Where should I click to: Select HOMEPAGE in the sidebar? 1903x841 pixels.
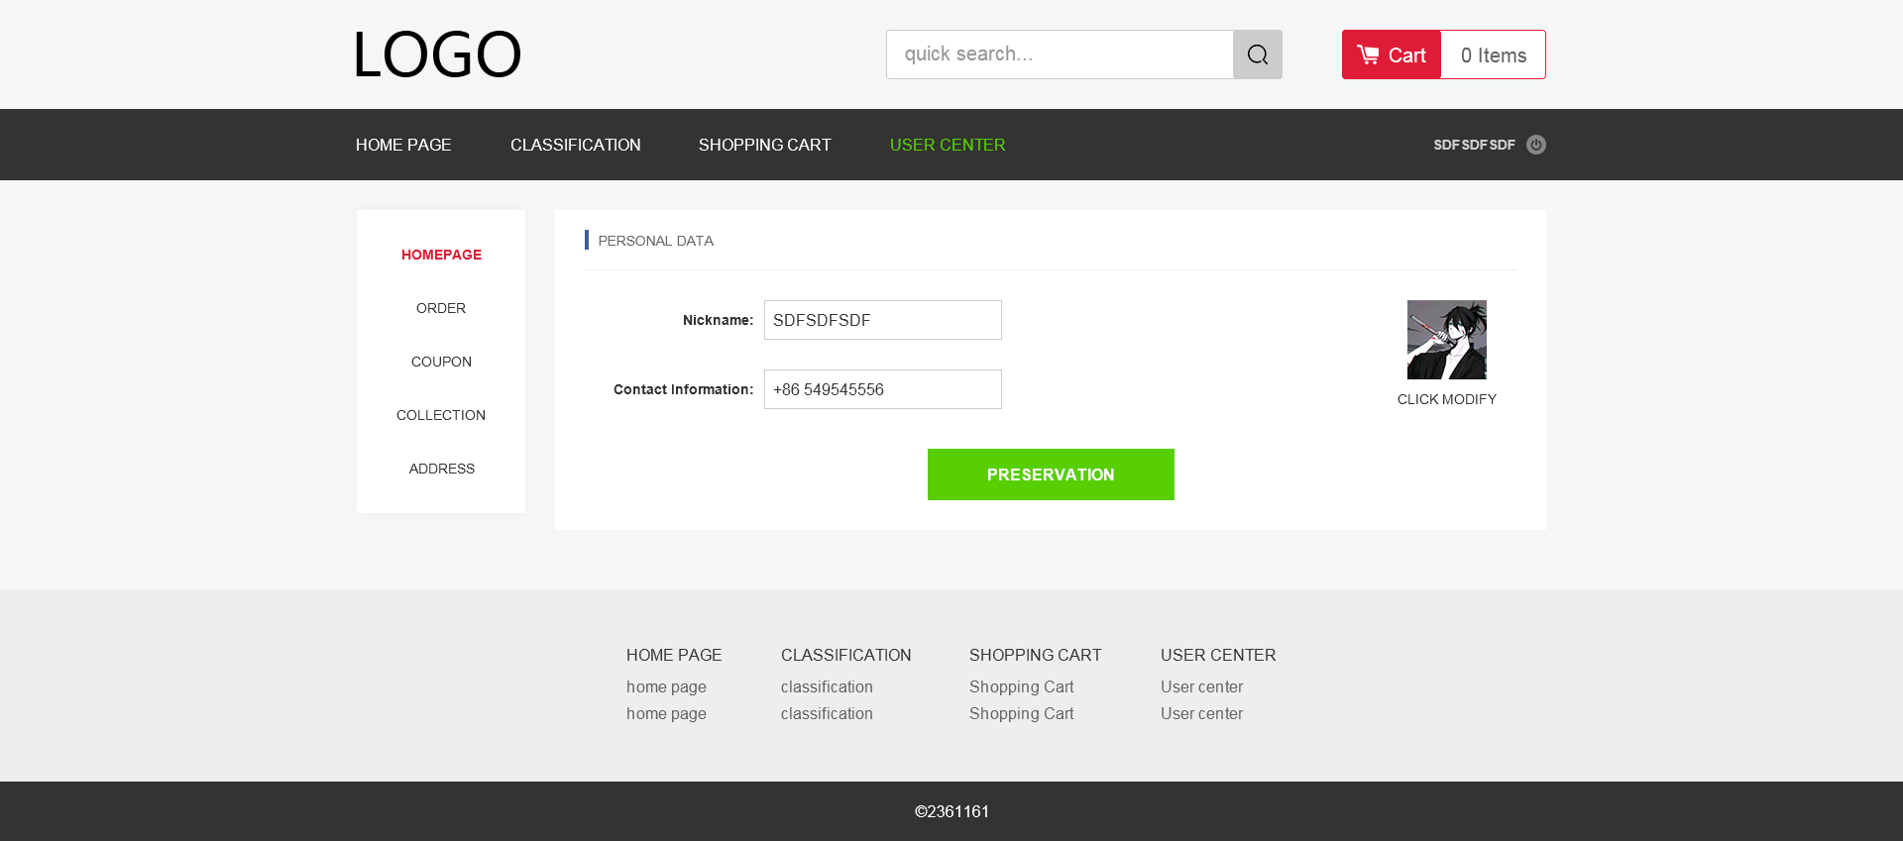click(441, 255)
